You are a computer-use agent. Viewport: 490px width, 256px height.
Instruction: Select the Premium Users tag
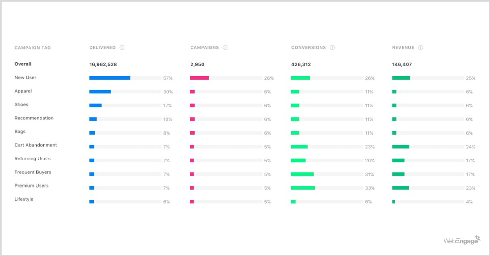tap(31, 185)
